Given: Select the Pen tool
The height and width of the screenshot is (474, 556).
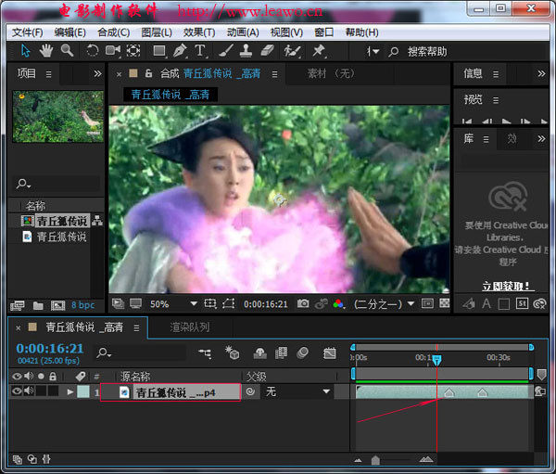Looking at the screenshot, I should click(180, 51).
